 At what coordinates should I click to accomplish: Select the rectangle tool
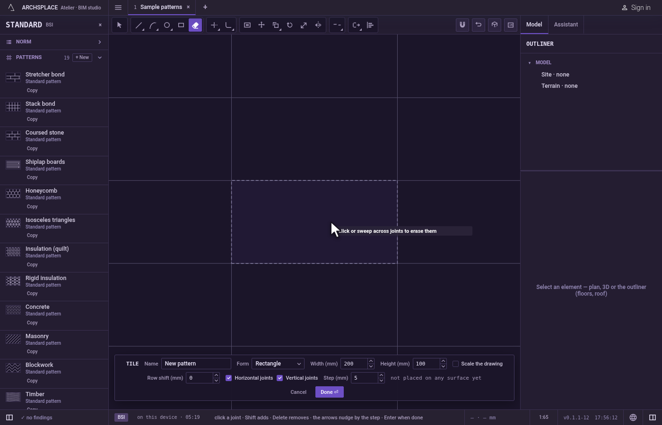coord(181,25)
